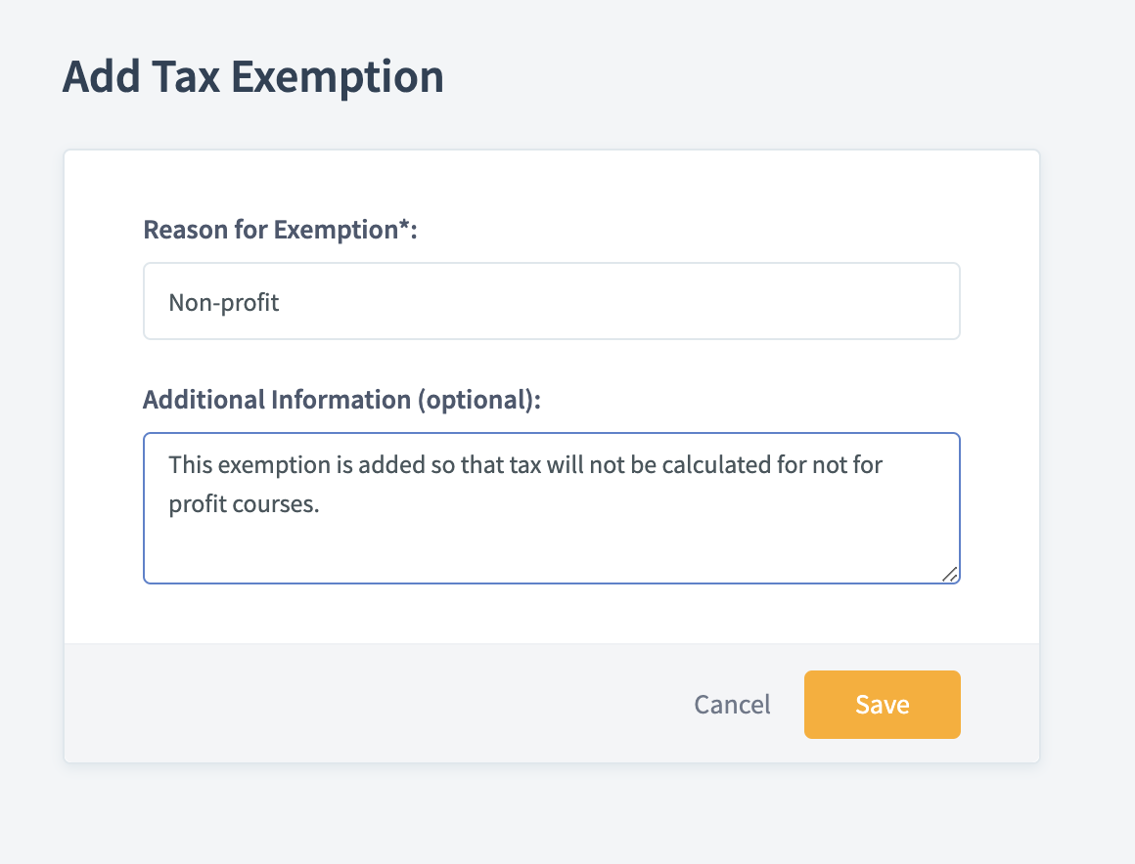Image resolution: width=1135 pixels, height=864 pixels.
Task: Click the "Additional Information (optional):" label
Action: tap(341, 399)
